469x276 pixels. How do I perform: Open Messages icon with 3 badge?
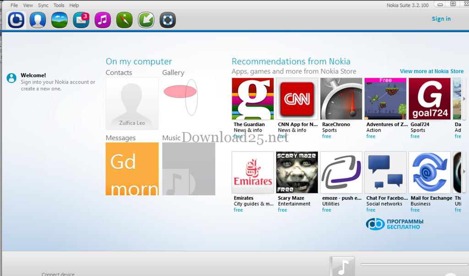point(81,20)
